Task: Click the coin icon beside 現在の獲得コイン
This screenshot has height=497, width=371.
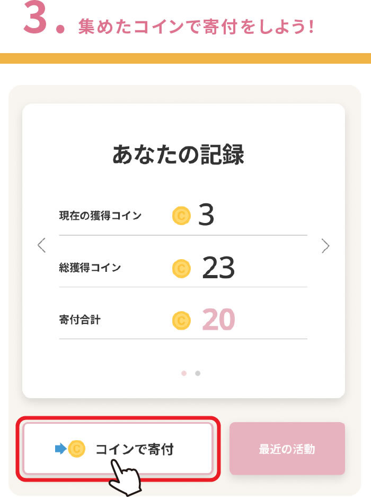Action: click(181, 216)
